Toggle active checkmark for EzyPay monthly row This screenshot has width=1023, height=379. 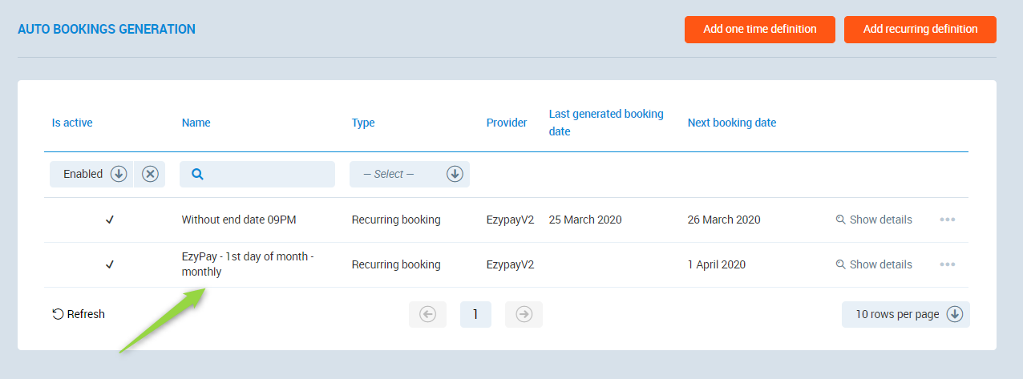110,264
